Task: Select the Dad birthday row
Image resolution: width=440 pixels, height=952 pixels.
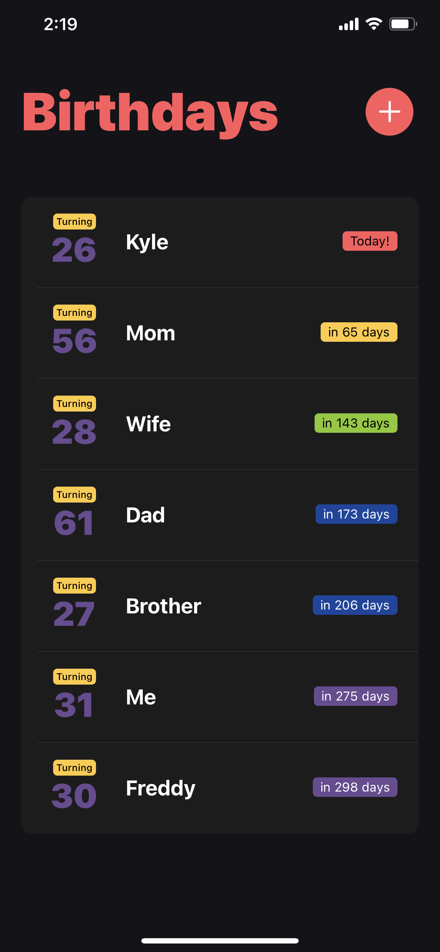Action: click(220, 515)
